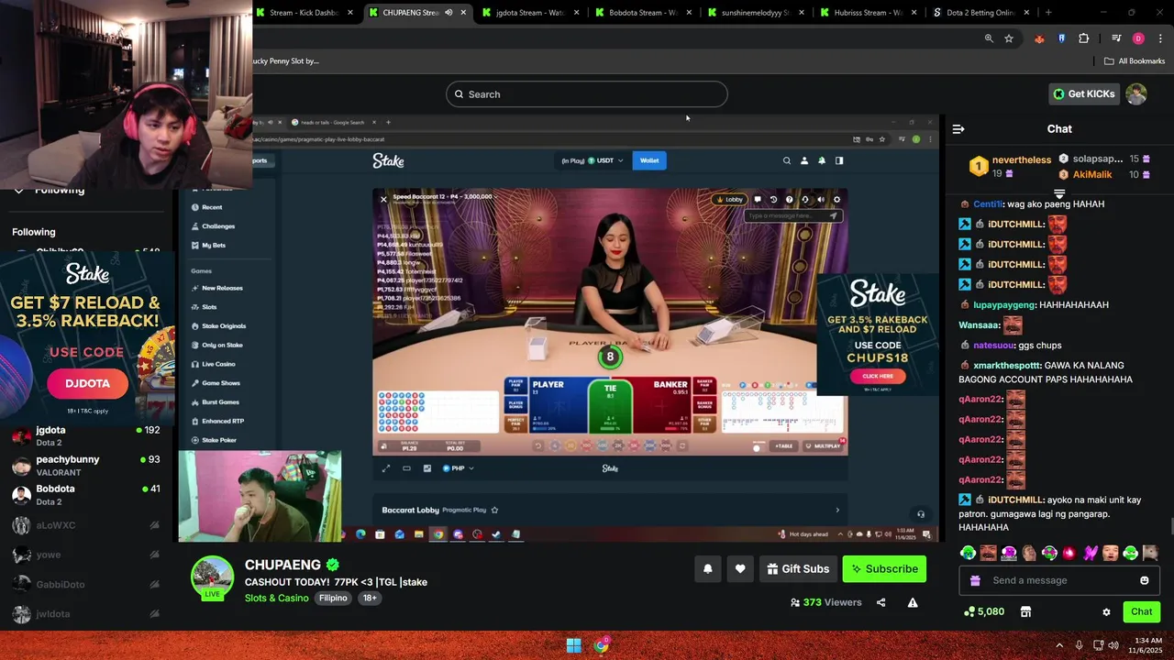Open the Bobdota channel in the Following list

coord(86,494)
